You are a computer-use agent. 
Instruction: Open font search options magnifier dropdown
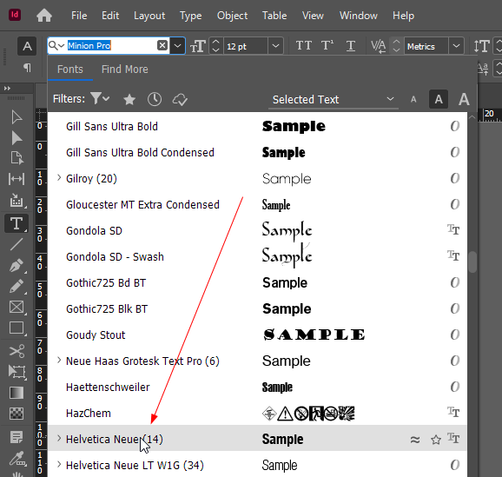tap(57, 45)
